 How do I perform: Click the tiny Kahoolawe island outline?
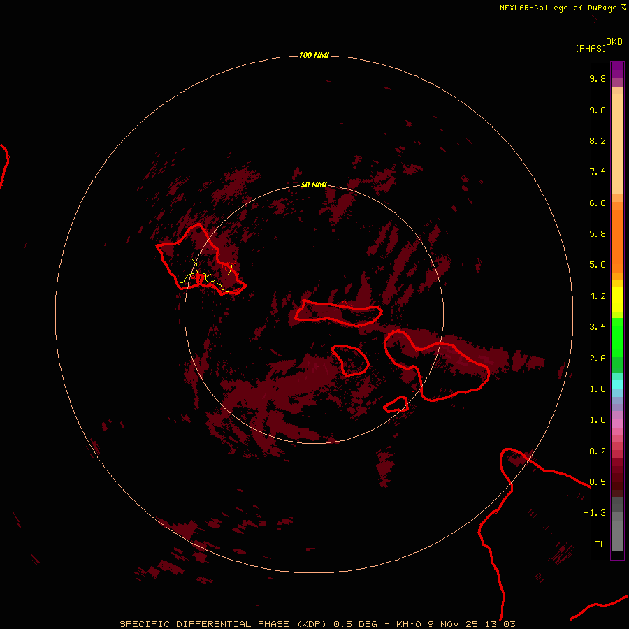coord(396,405)
